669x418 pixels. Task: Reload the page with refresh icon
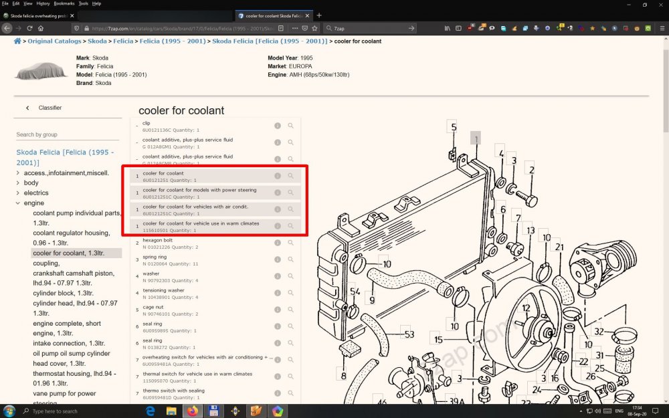29,28
